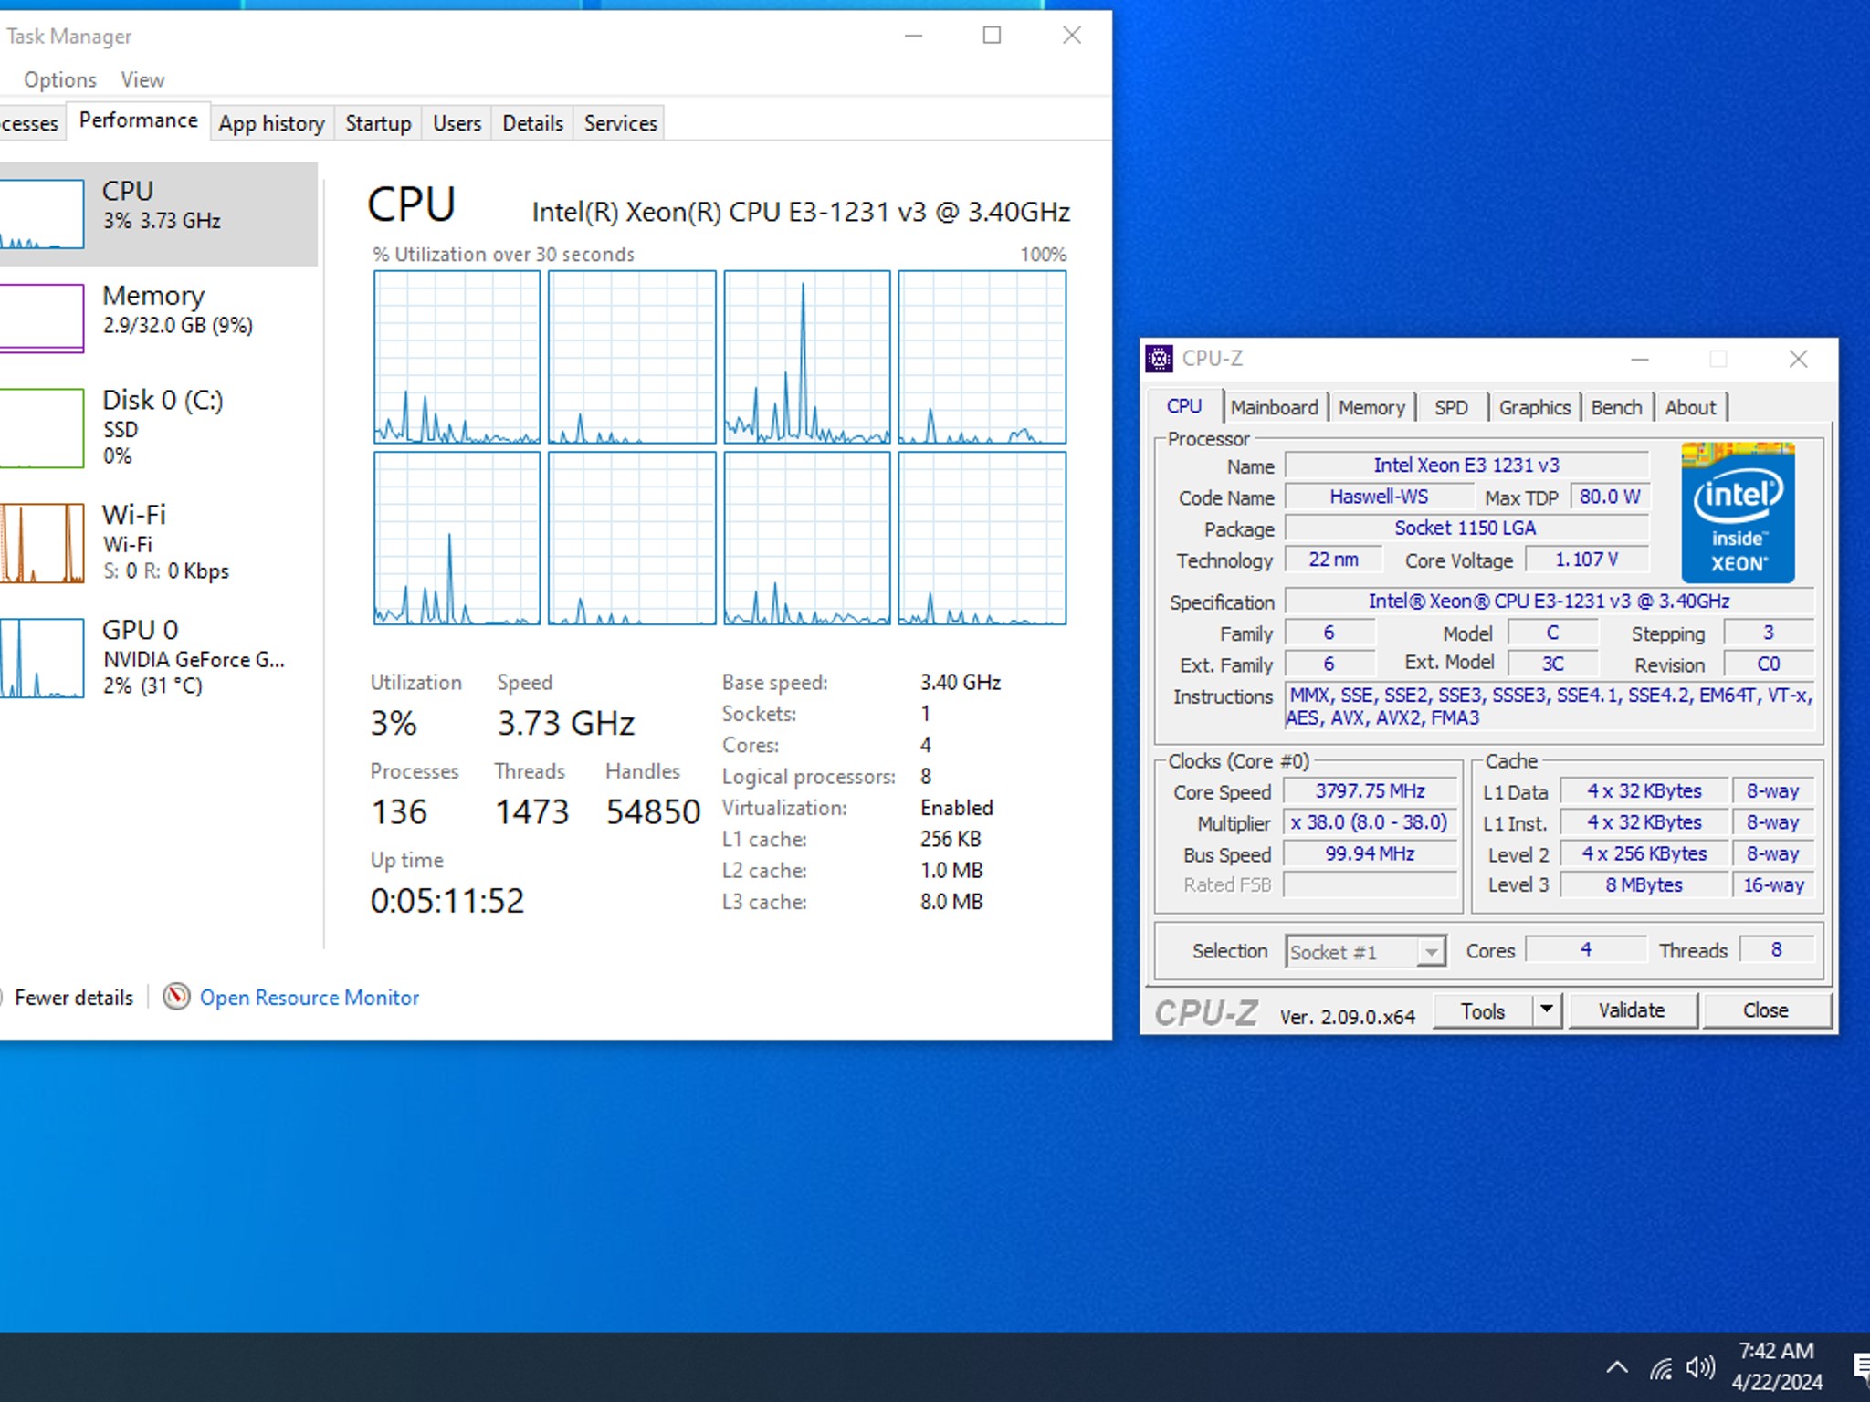Click the Validate button in CPU-Z

click(1632, 1011)
